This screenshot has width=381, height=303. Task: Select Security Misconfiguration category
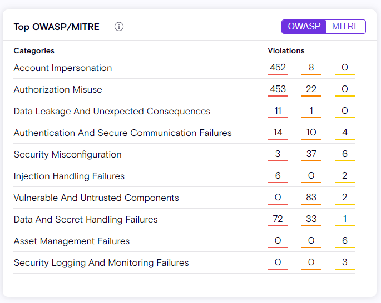click(67, 155)
